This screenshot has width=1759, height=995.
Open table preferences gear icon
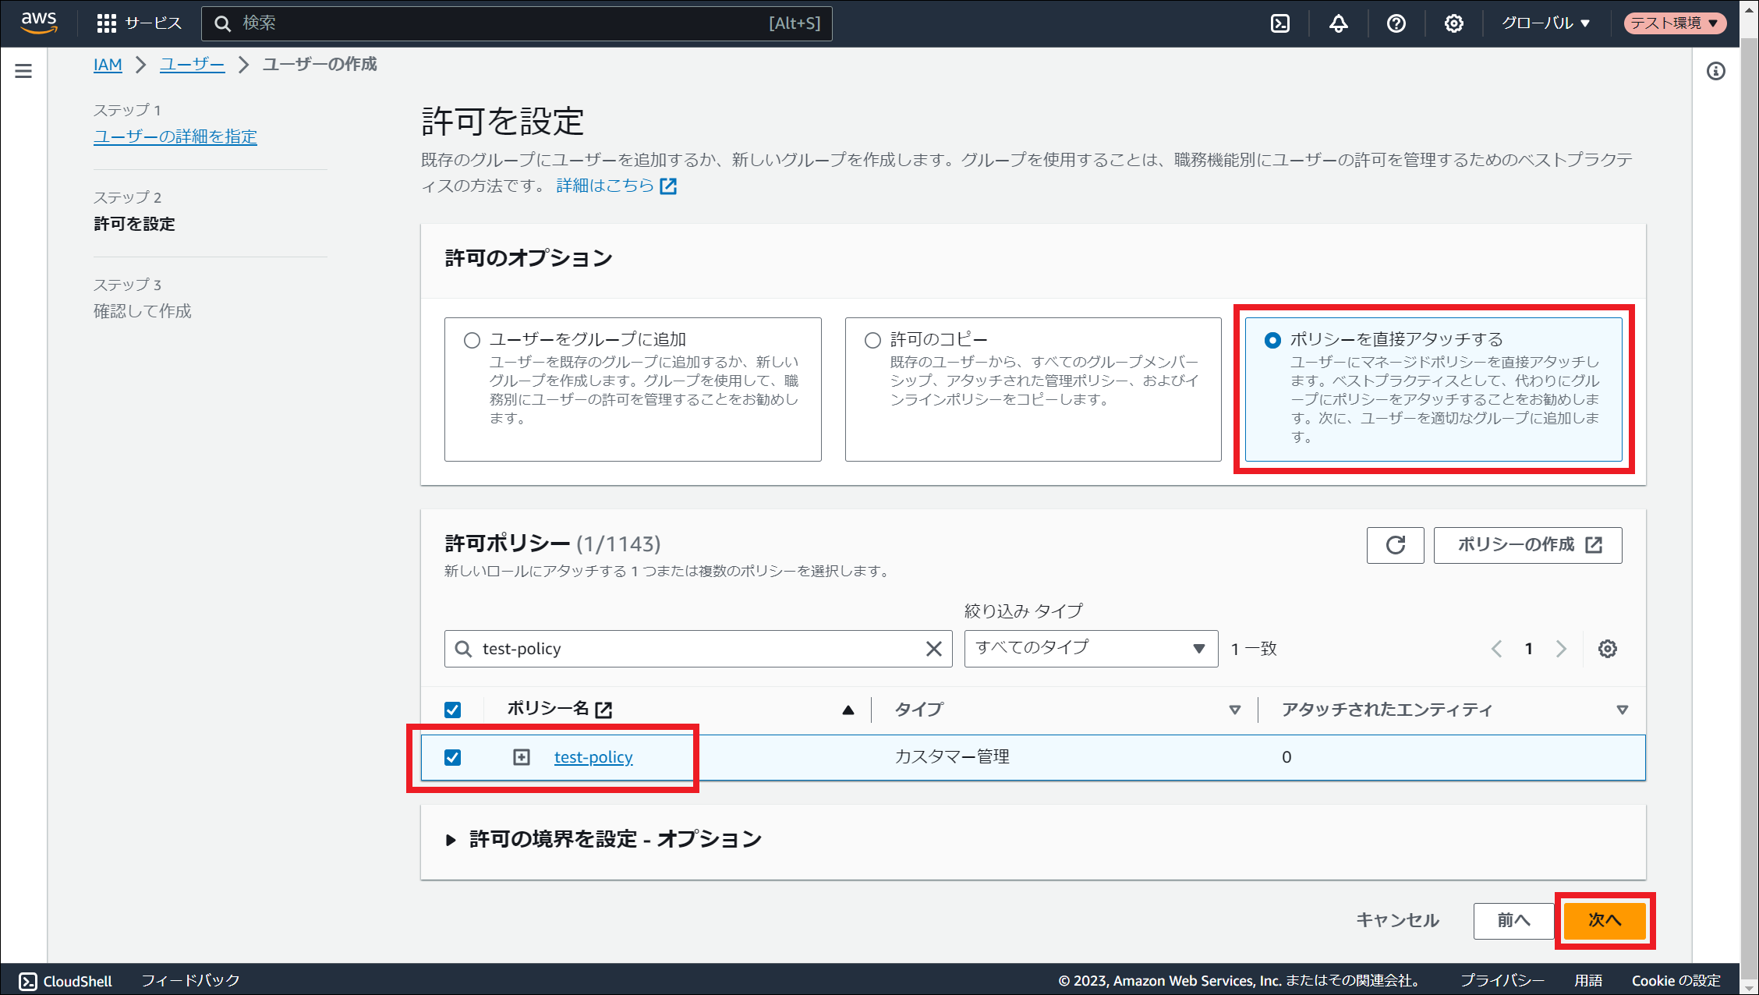(x=1607, y=649)
